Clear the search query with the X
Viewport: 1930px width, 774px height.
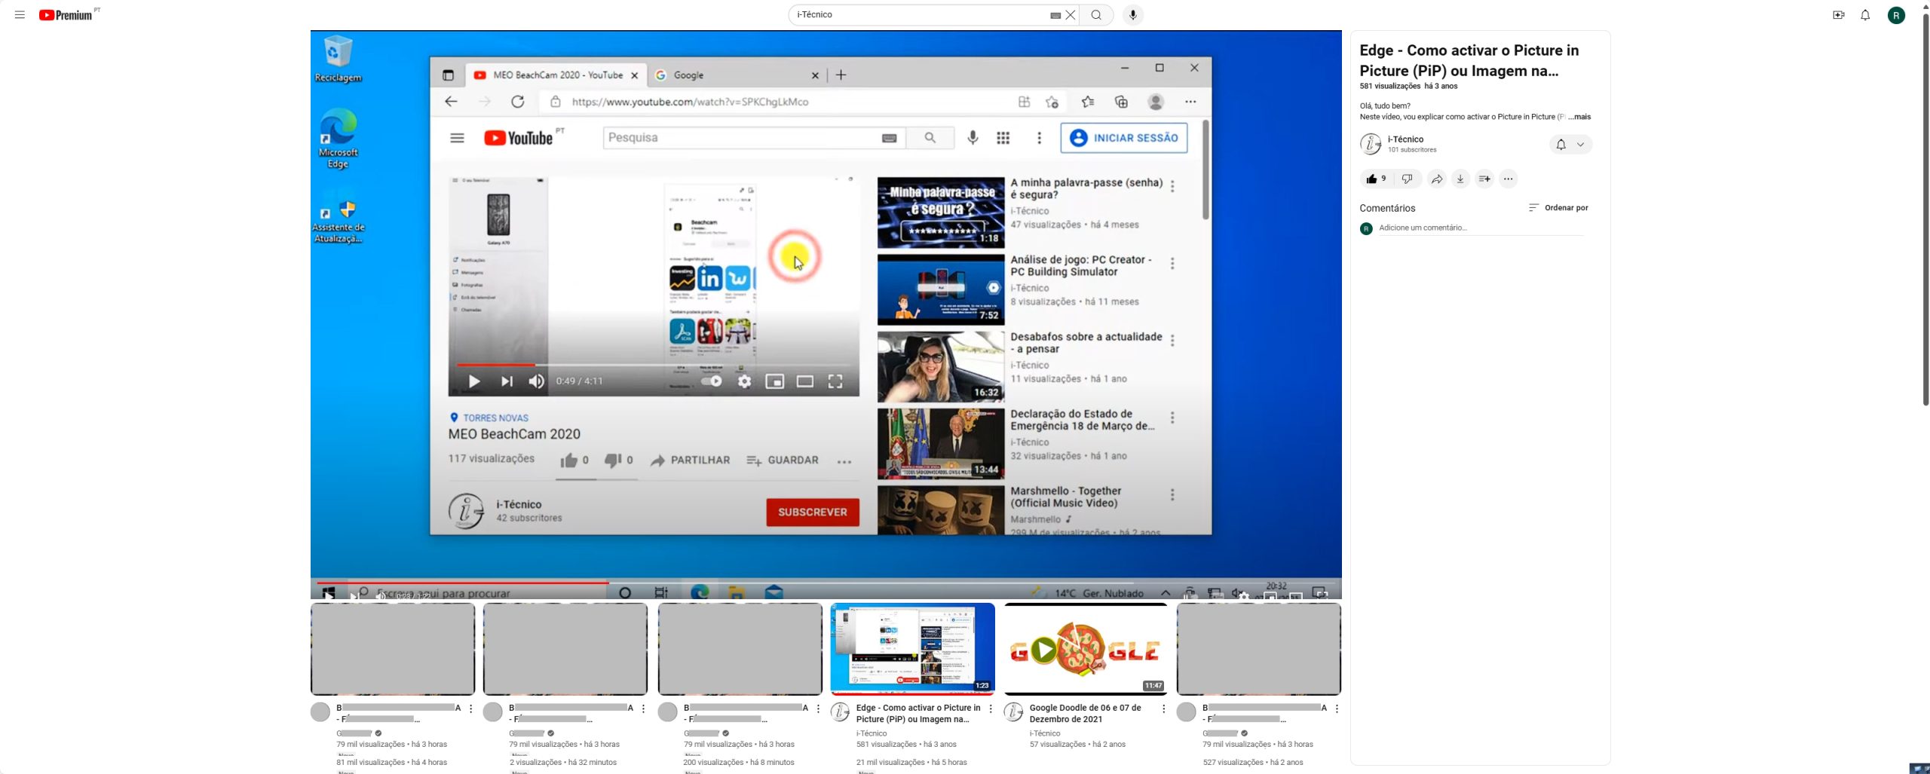1071,15
